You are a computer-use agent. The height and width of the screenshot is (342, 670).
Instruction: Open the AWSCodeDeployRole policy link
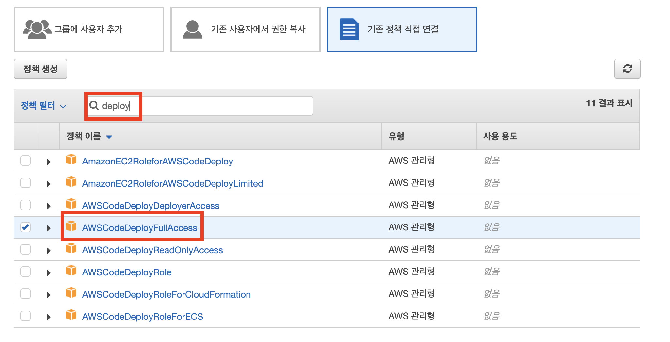pyautogui.click(x=127, y=272)
